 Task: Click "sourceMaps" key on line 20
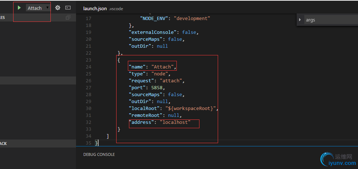click(x=145, y=39)
